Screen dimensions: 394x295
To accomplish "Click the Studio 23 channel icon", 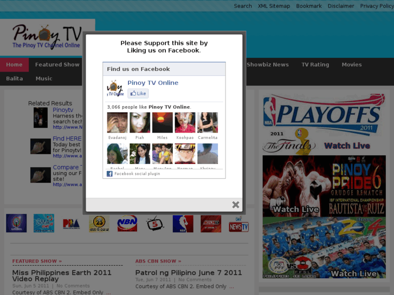I will [x=99, y=224].
